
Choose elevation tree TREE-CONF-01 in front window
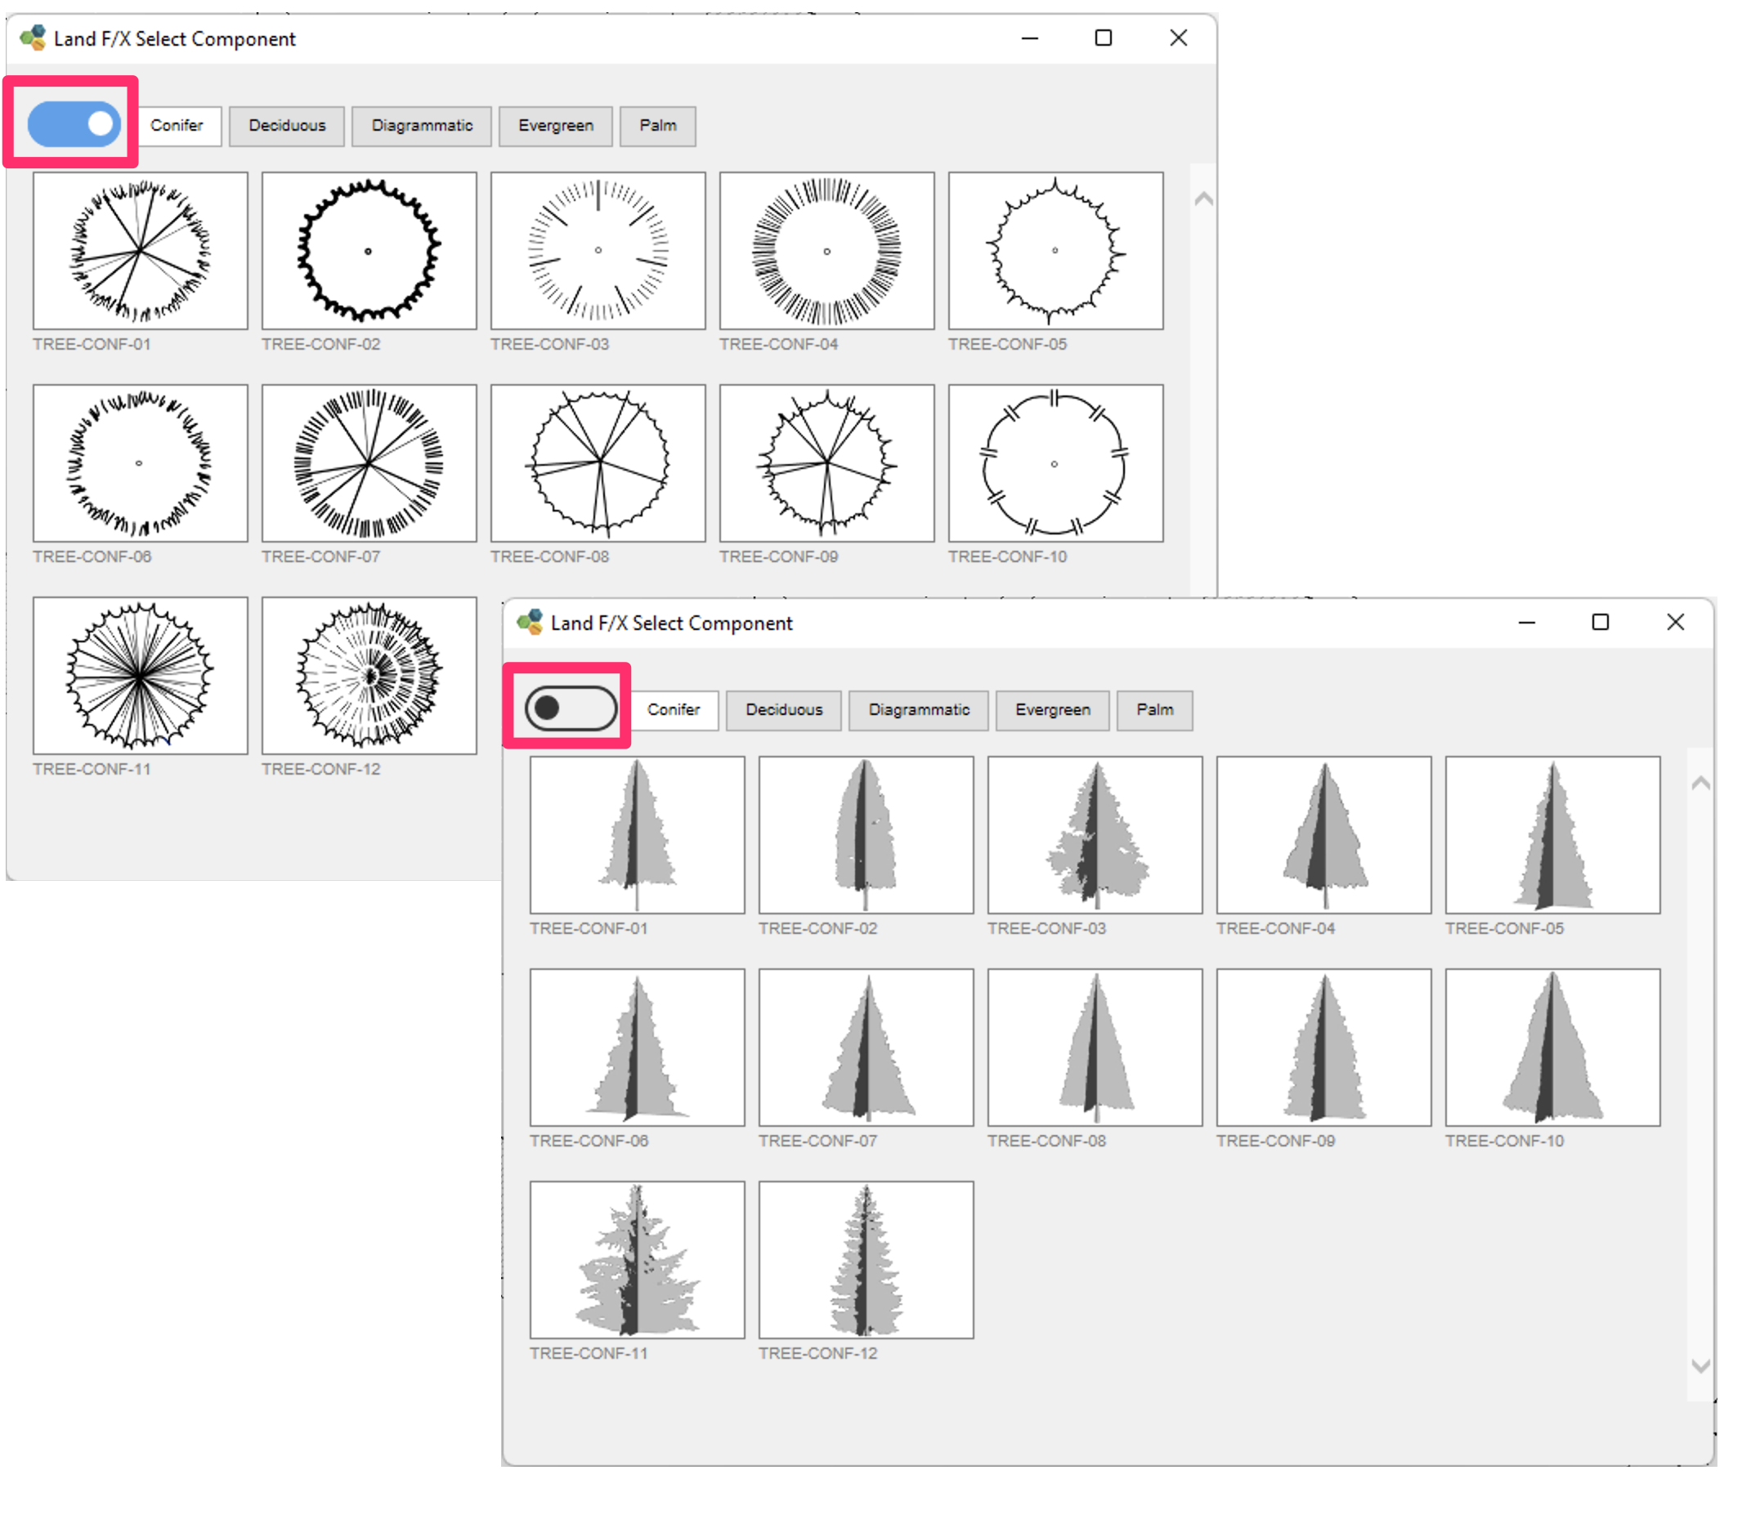pyautogui.click(x=638, y=835)
